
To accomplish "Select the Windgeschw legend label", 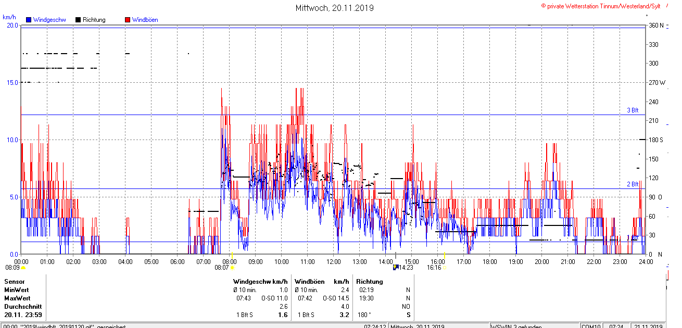I will click(x=49, y=20).
